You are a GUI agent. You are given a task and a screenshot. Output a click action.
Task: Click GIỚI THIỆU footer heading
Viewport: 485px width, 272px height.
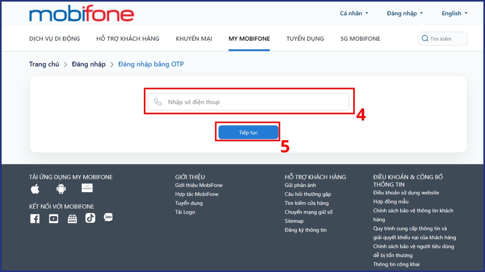(190, 177)
